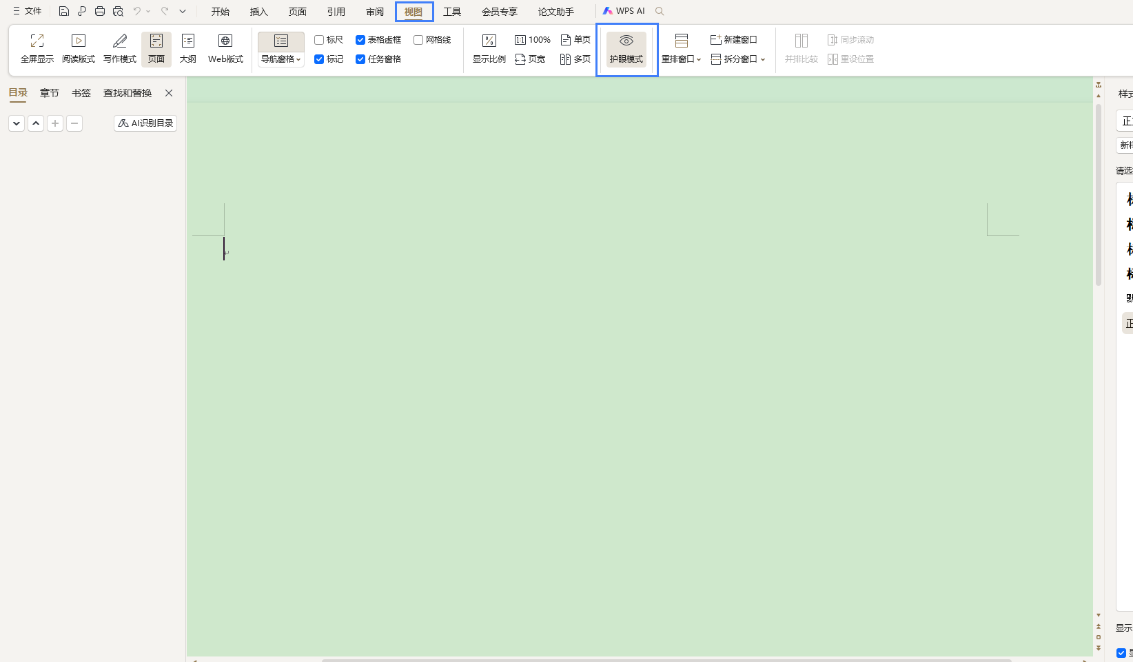Toggle the 表格虚框 checkbox
This screenshot has height=662, width=1133.
(x=360, y=40)
